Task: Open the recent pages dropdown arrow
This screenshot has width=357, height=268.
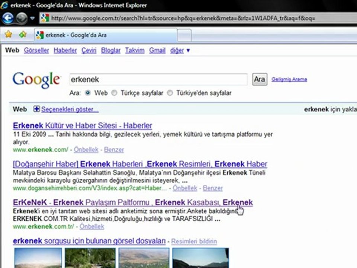Action: click(x=33, y=18)
